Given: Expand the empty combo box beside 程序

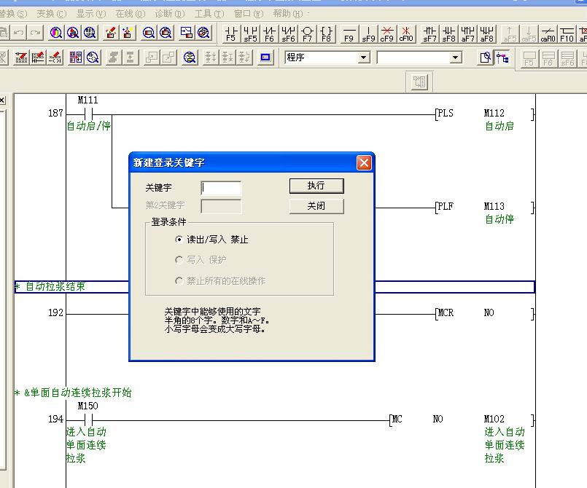Looking at the screenshot, I should click(x=456, y=58).
